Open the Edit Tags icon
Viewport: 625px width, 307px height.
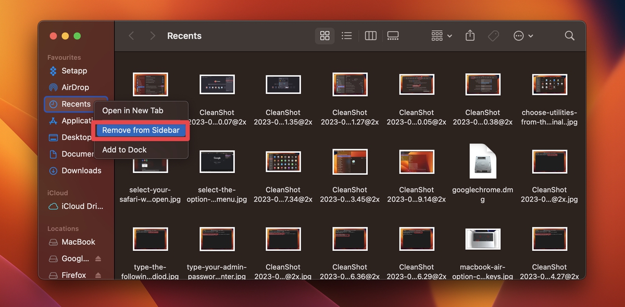[x=493, y=36]
